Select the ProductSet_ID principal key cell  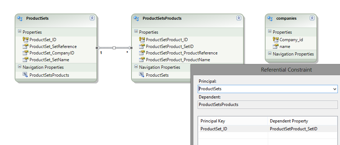(233, 129)
